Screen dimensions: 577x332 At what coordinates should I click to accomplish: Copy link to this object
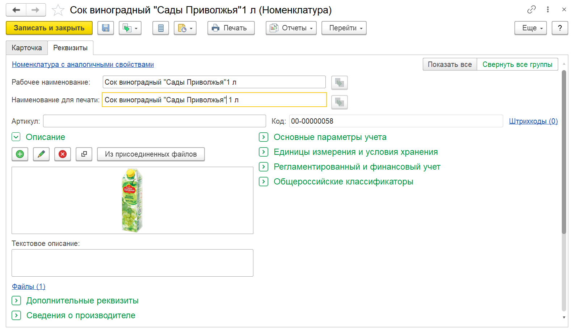(531, 9)
